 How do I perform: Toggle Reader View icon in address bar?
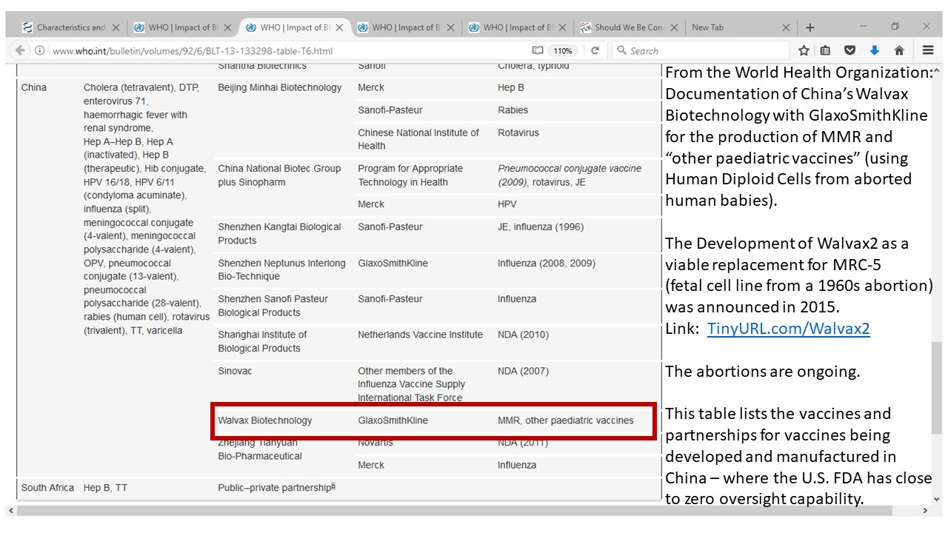[x=538, y=50]
